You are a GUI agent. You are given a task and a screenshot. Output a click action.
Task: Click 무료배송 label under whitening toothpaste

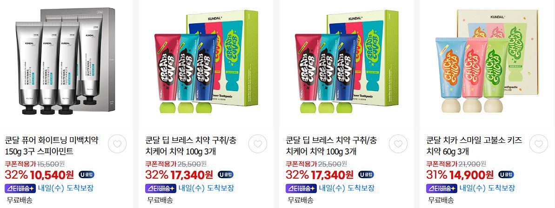coord(20,200)
